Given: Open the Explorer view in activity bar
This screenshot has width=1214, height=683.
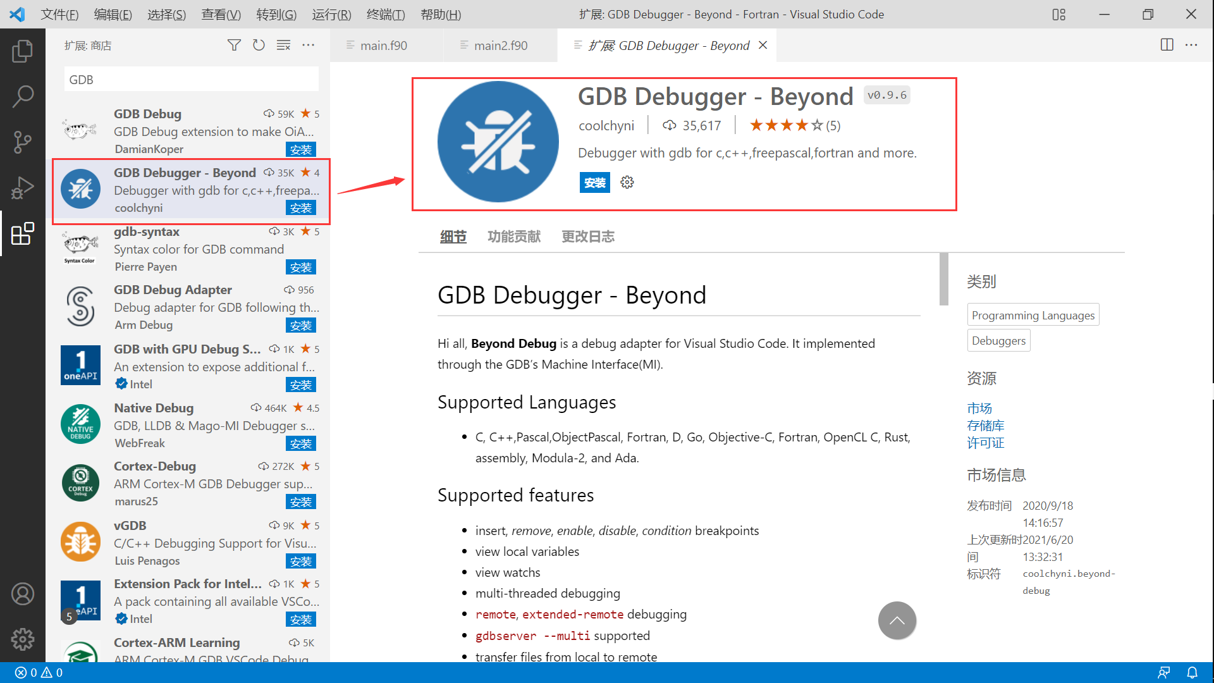Looking at the screenshot, I should (23, 51).
